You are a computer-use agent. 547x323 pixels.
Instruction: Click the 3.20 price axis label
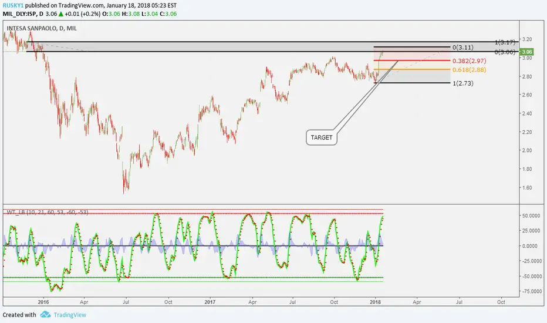(527, 39)
